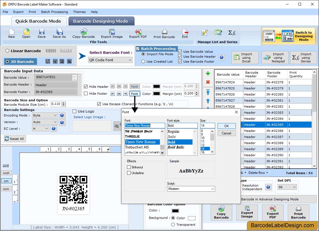Screen dimensions: 319x231
Task: Select Use Created List option
Action: pos(143,62)
